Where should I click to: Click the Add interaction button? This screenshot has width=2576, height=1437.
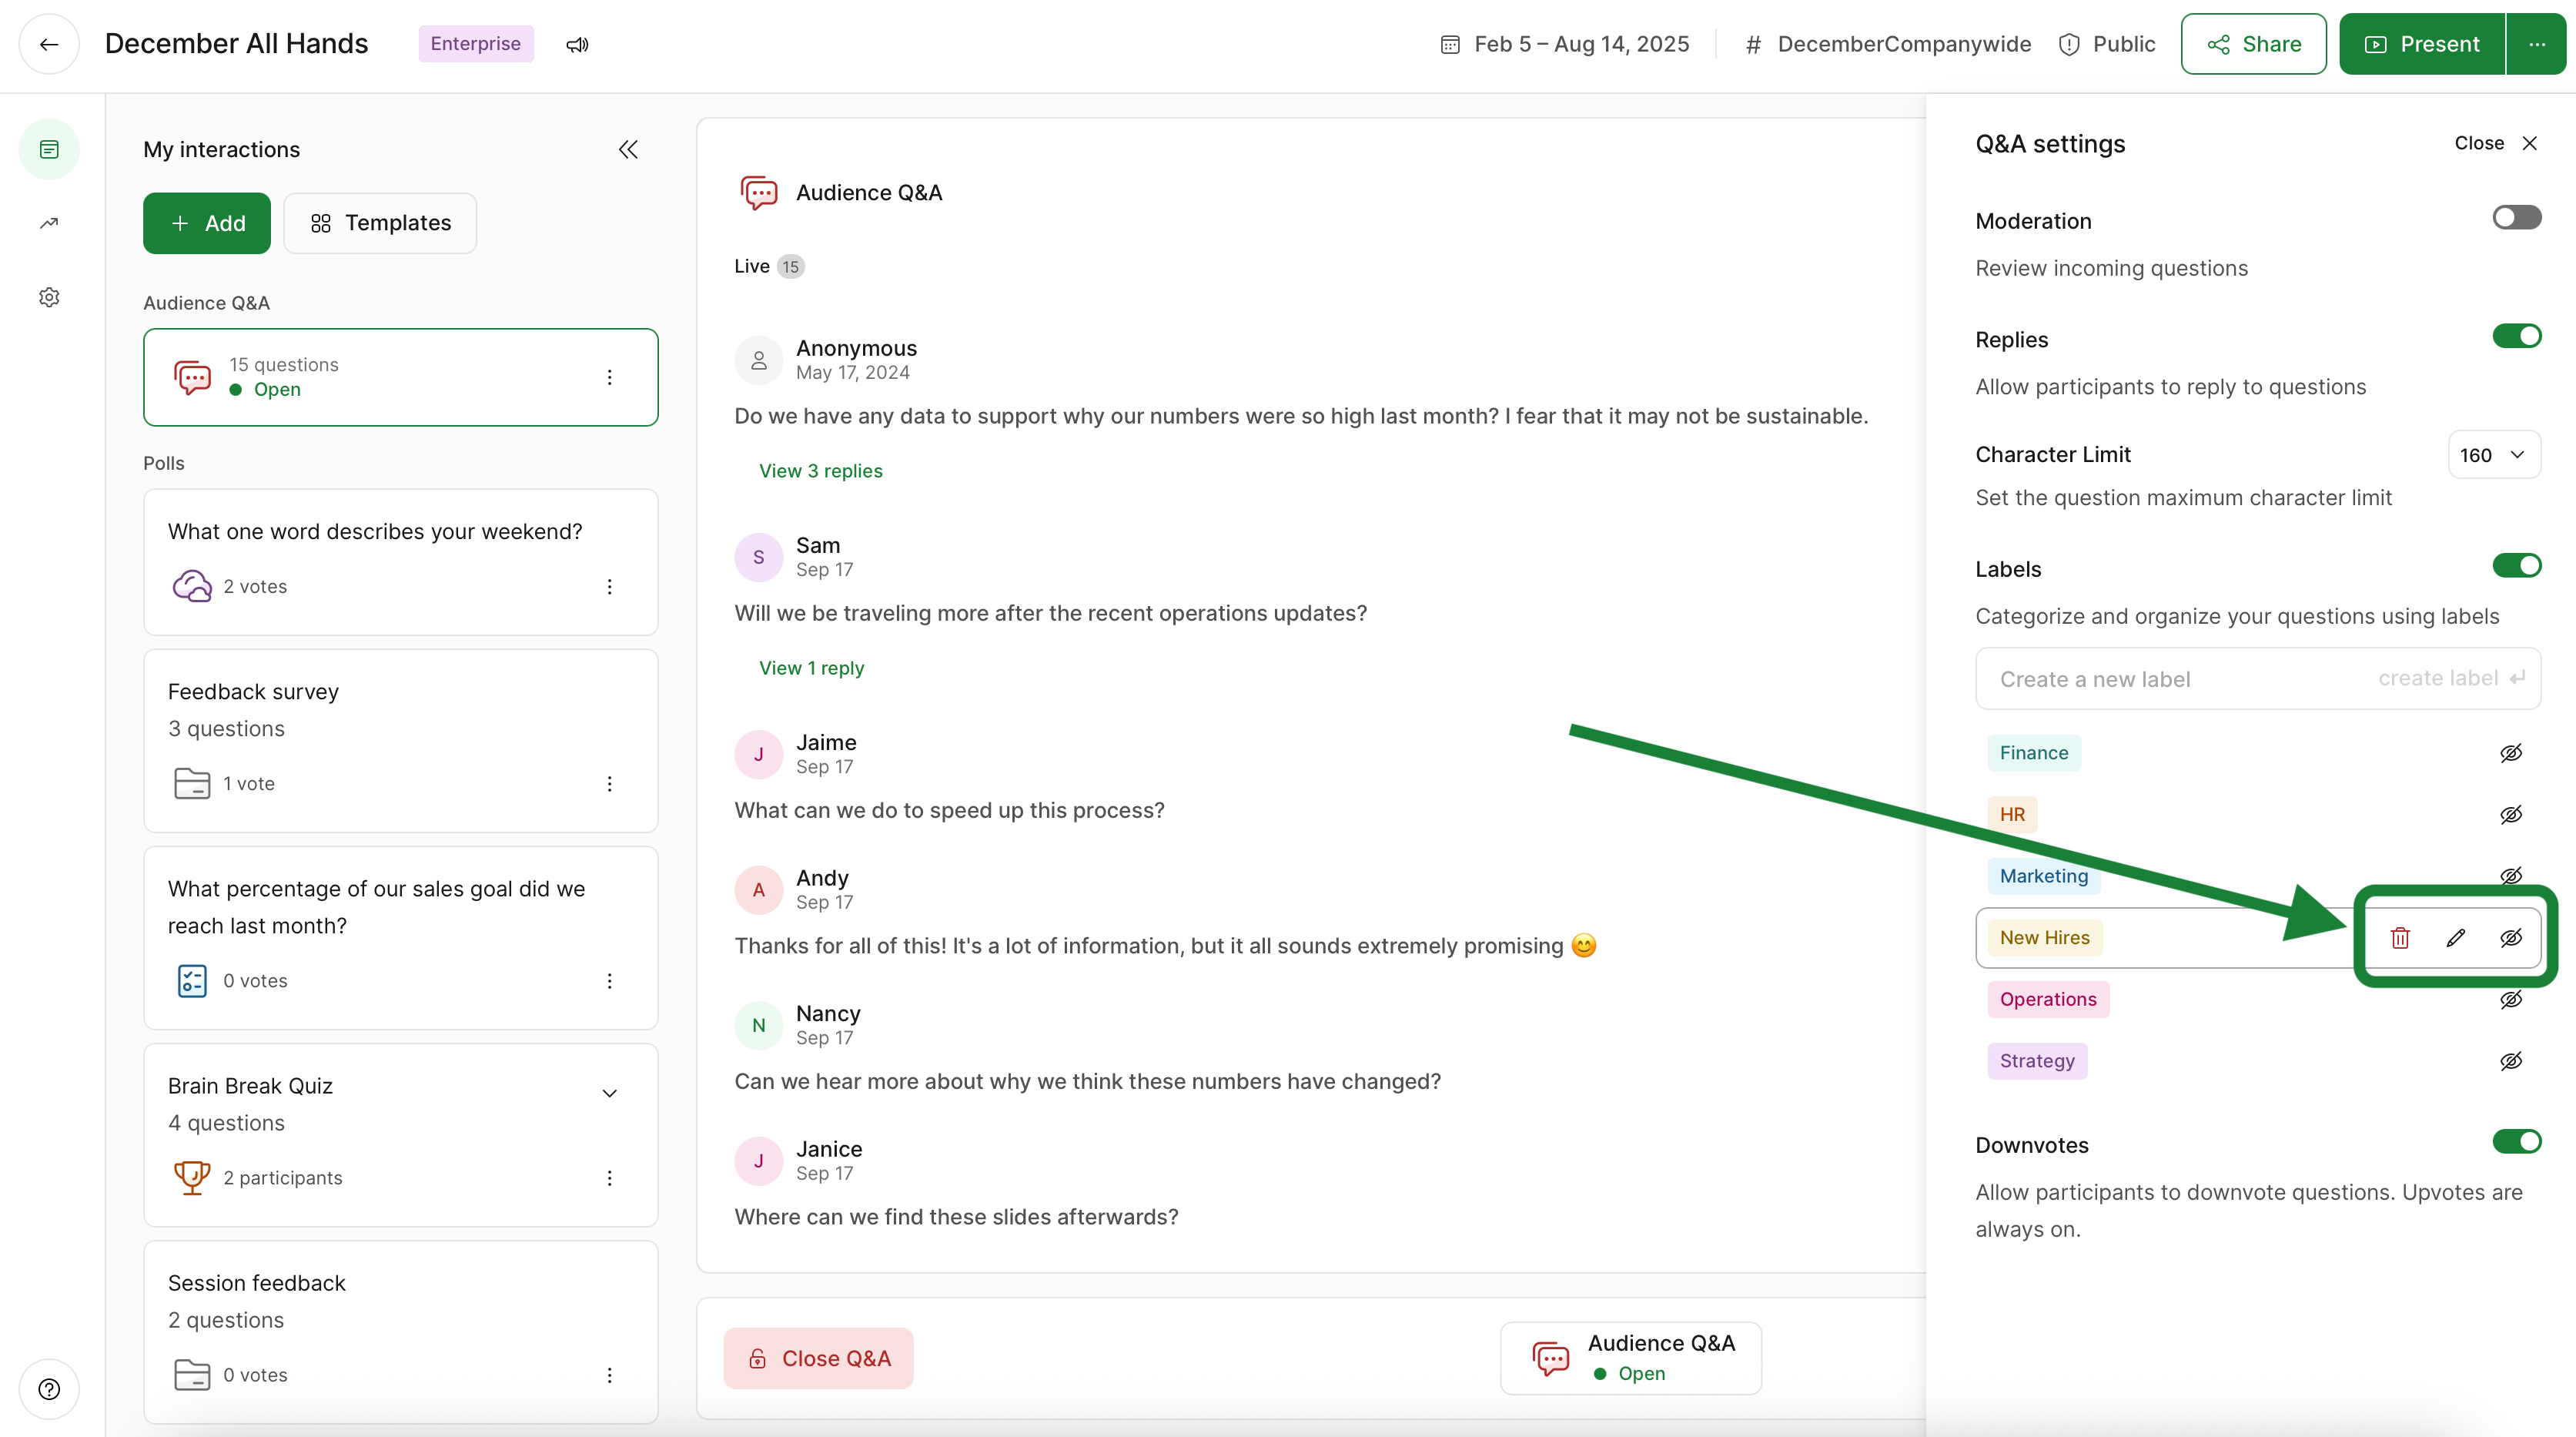(x=207, y=223)
